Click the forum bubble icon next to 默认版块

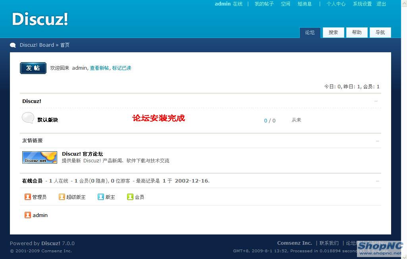tap(28, 118)
